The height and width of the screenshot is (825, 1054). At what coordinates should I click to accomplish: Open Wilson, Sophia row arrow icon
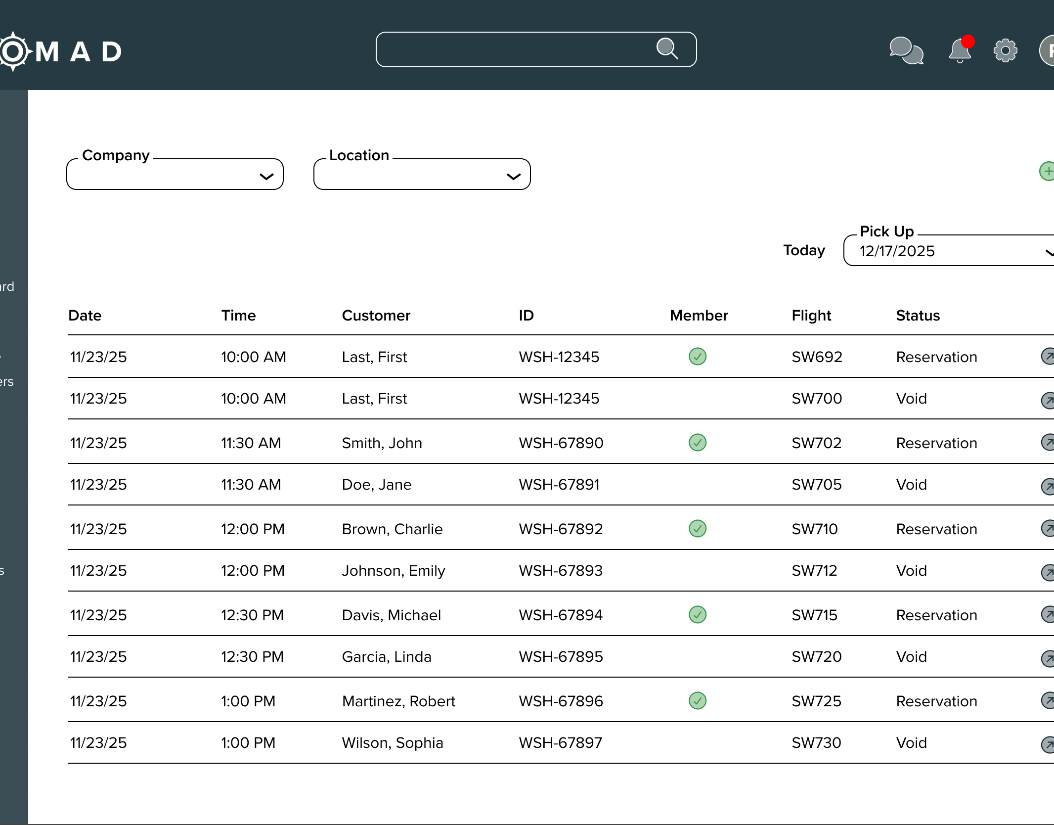(x=1048, y=744)
